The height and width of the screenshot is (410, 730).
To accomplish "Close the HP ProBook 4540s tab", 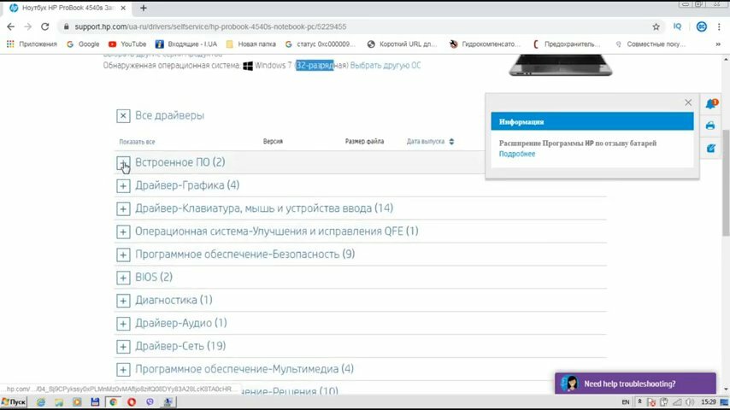I will coord(123,8).
